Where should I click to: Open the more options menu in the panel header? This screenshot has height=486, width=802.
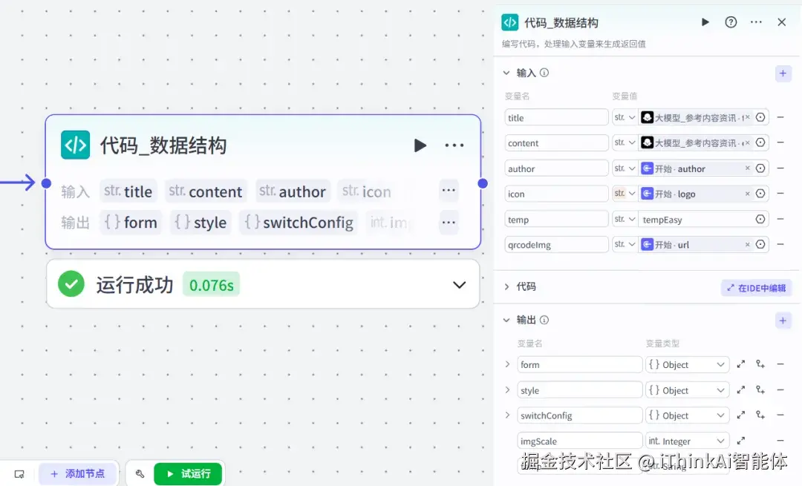756,22
